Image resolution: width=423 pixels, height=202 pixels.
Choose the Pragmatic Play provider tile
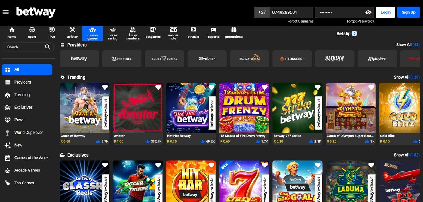(249, 59)
